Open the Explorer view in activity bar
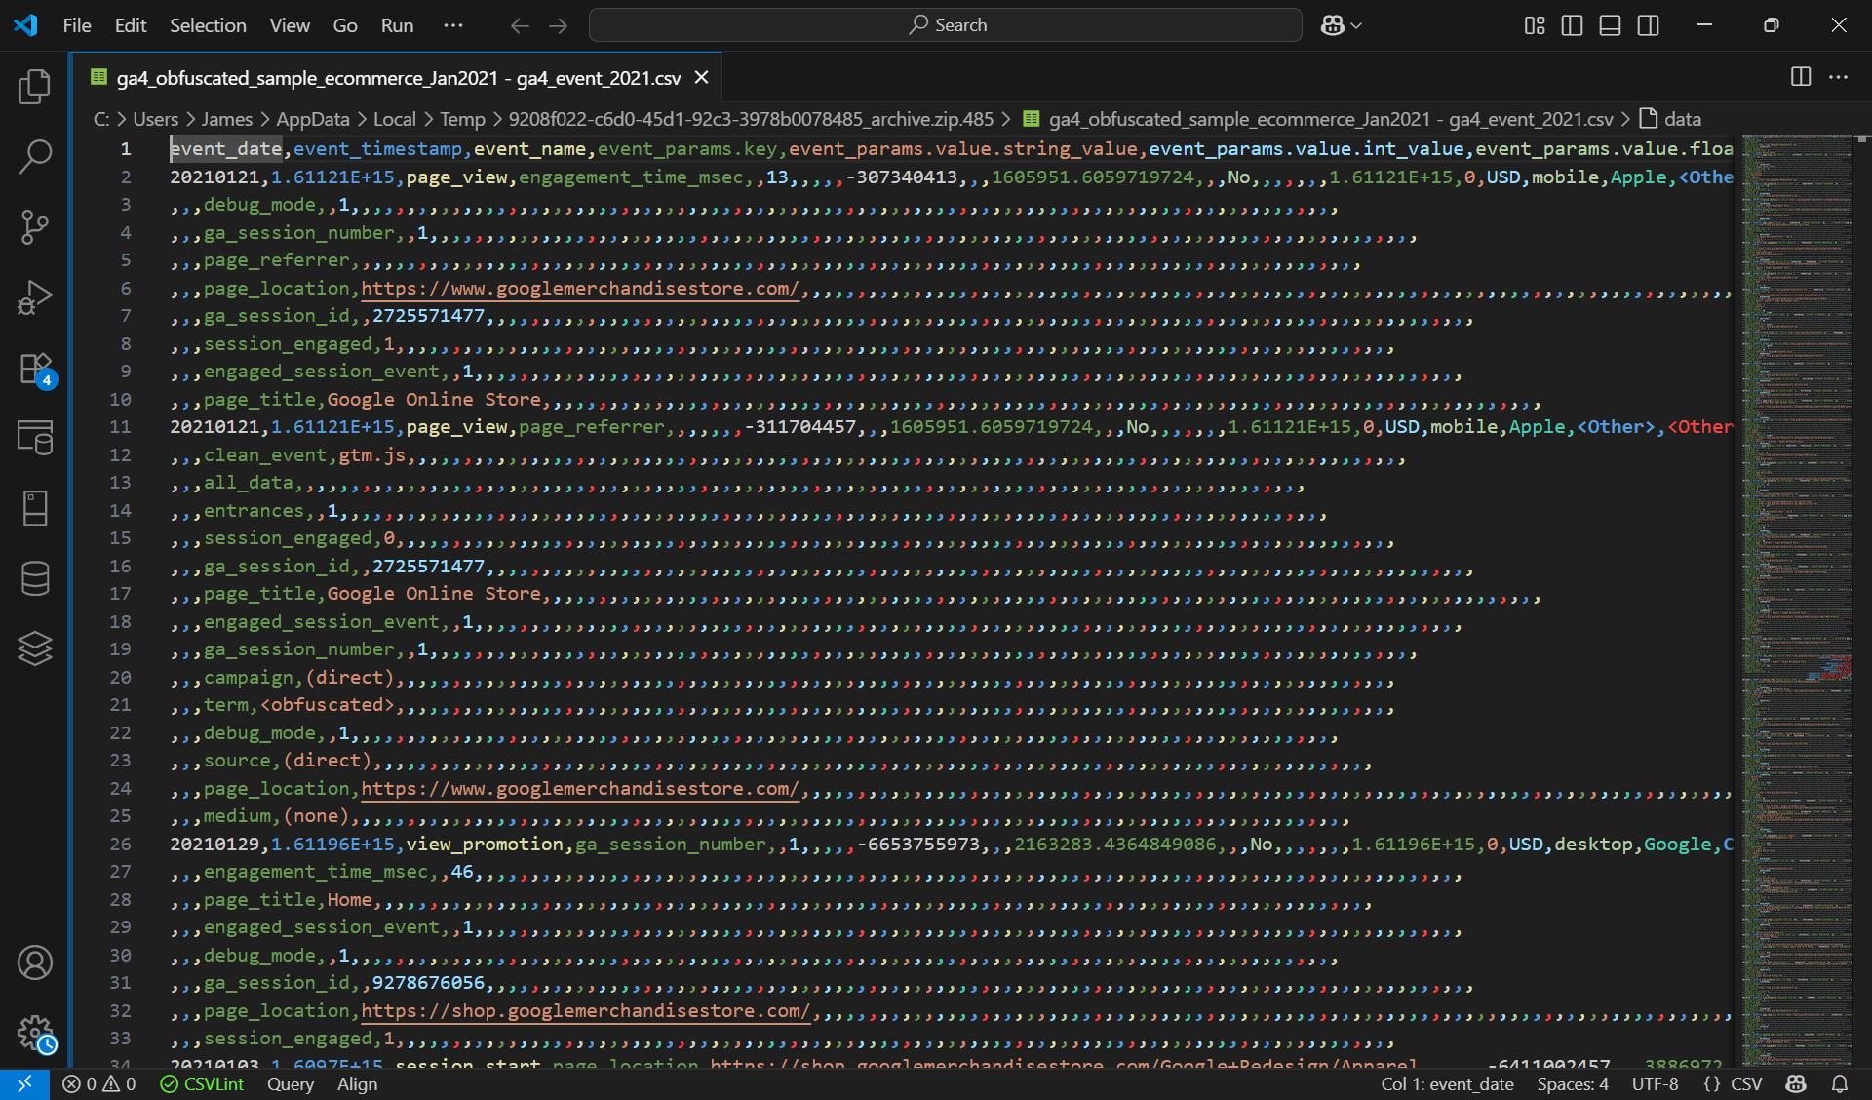This screenshot has width=1872, height=1100. (x=35, y=87)
